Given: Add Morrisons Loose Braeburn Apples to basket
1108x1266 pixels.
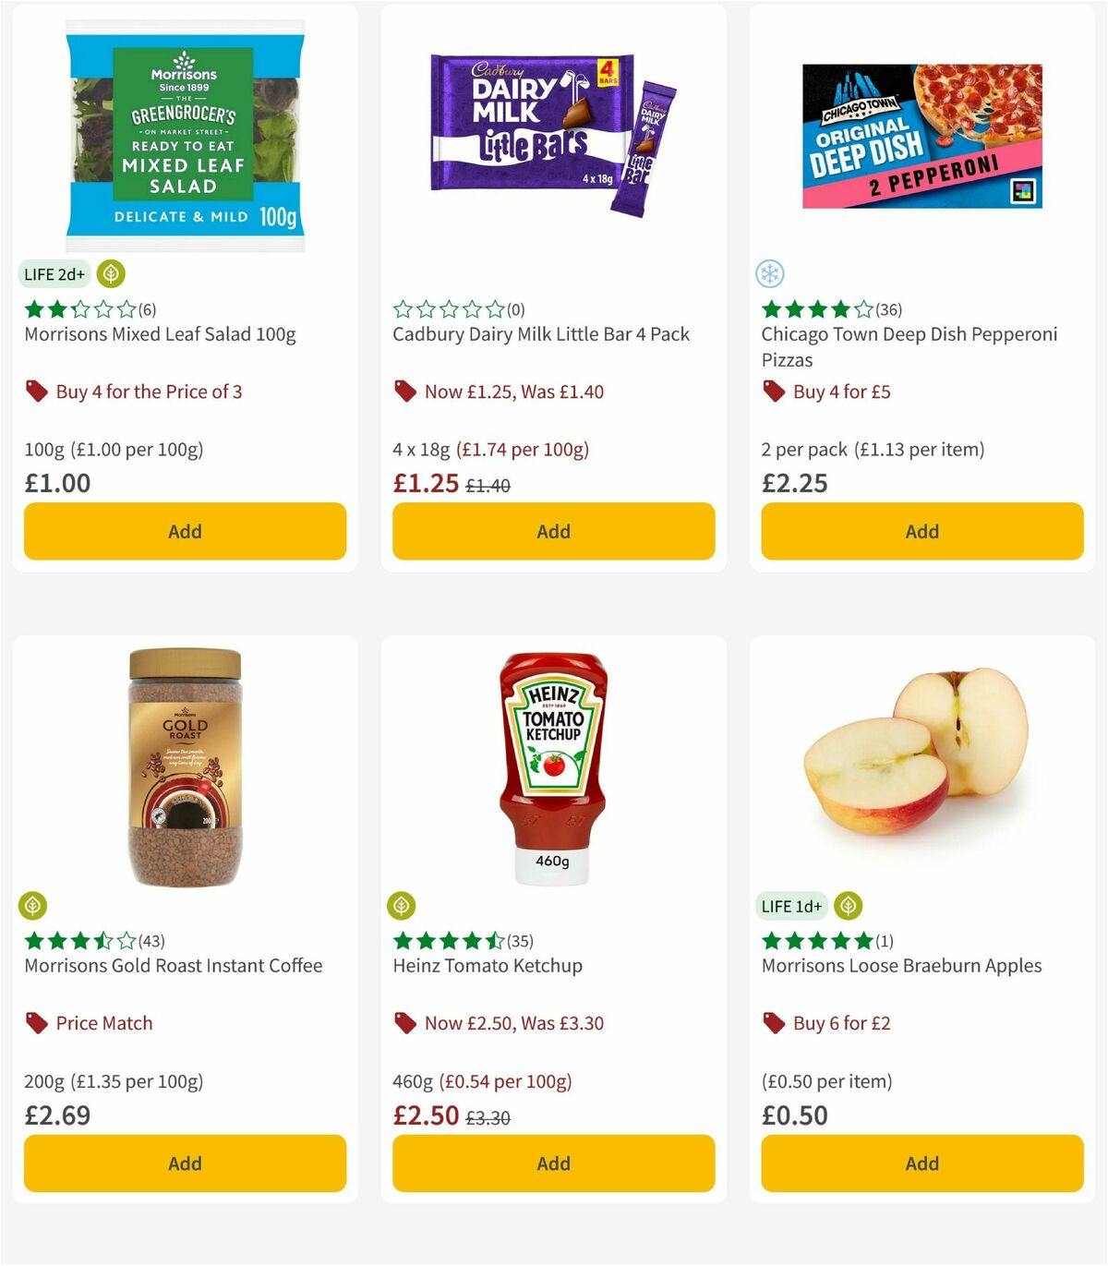Looking at the screenshot, I should [921, 1164].
